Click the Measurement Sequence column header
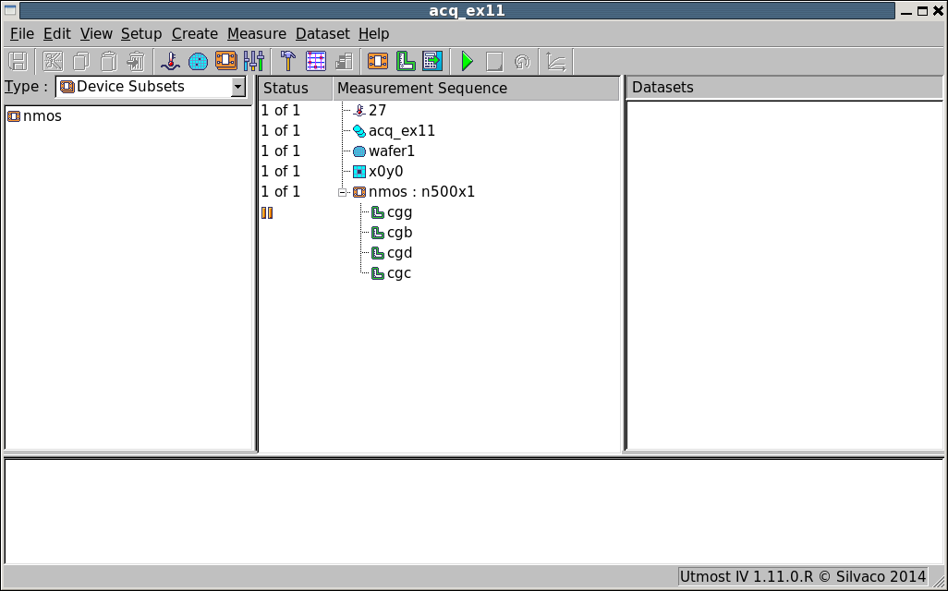The width and height of the screenshot is (948, 591). click(476, 89)
